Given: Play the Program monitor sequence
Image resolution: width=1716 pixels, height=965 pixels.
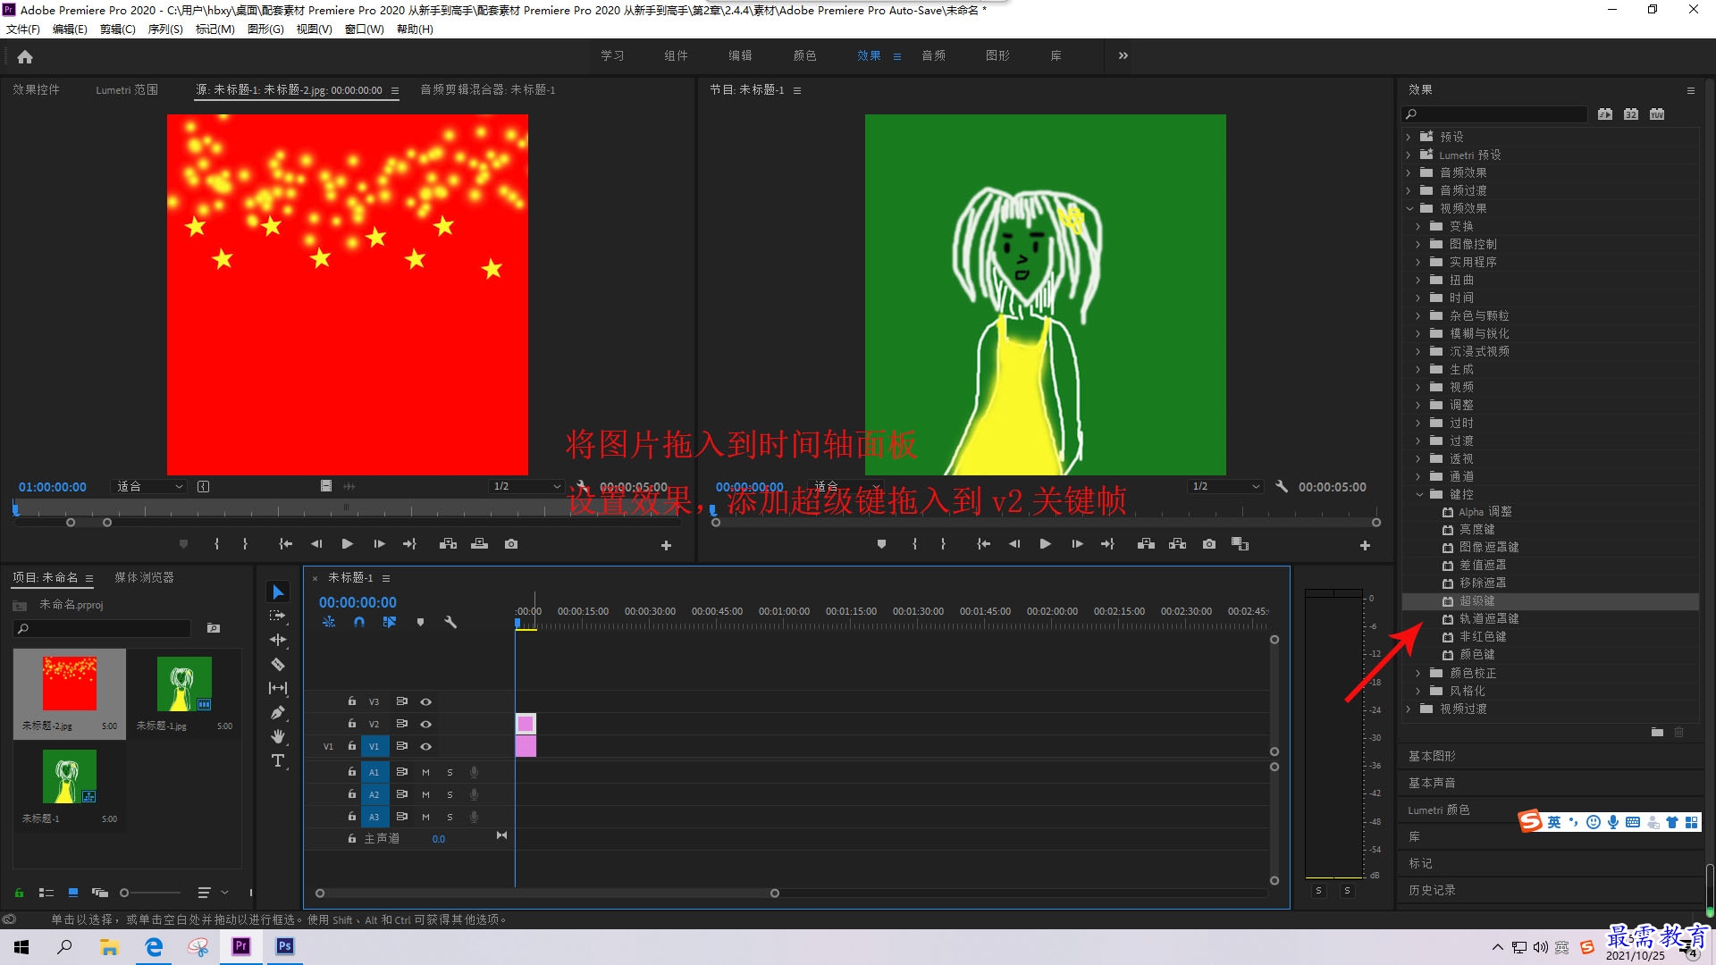Looking at the screenshot, I should point(1045,543).
